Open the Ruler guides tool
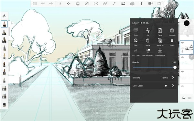194x121 pixels. pyautogui.click(x=87, y=4)
